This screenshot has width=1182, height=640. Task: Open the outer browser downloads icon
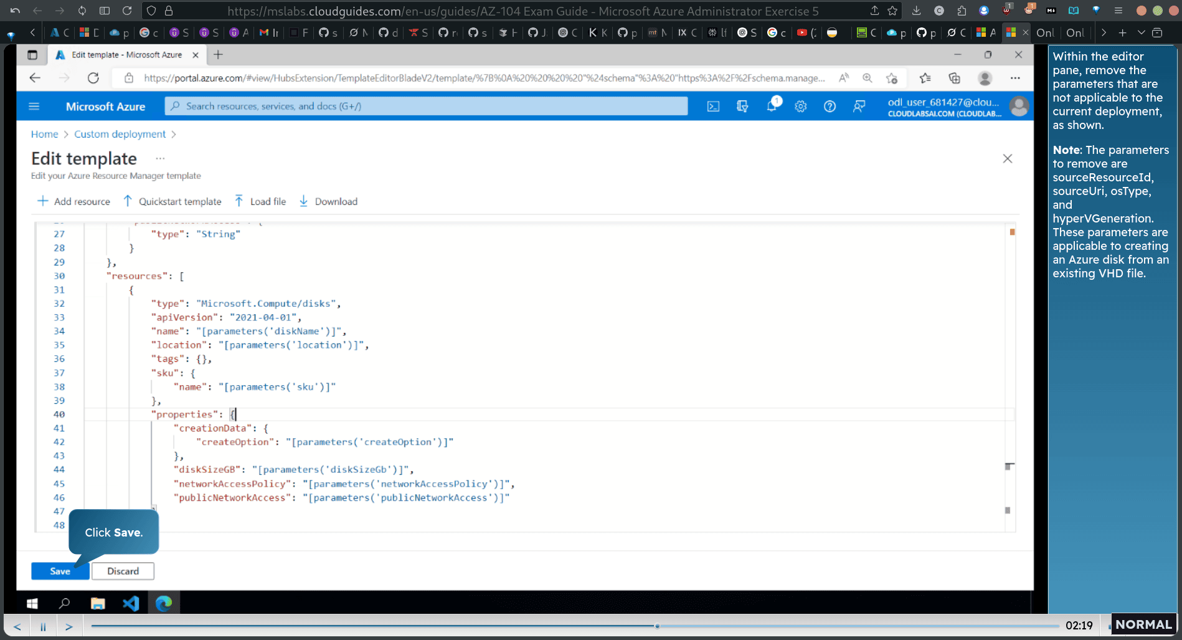click(x=916, y=11)
